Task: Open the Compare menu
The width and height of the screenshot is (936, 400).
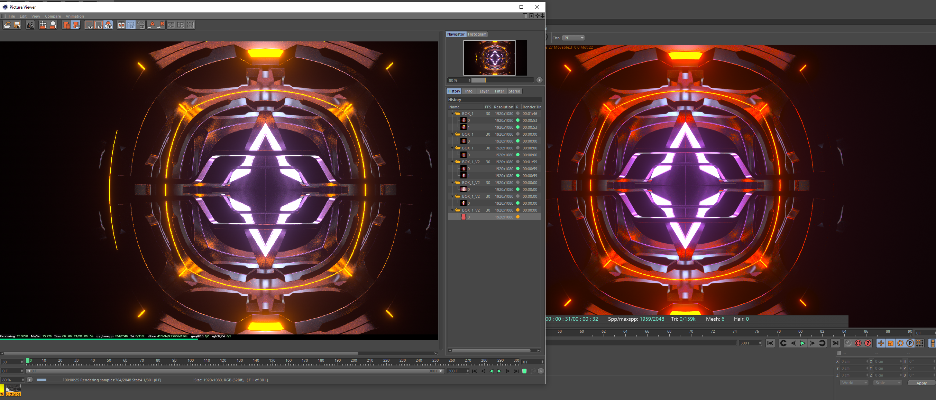Action: [x=53, y=16]
